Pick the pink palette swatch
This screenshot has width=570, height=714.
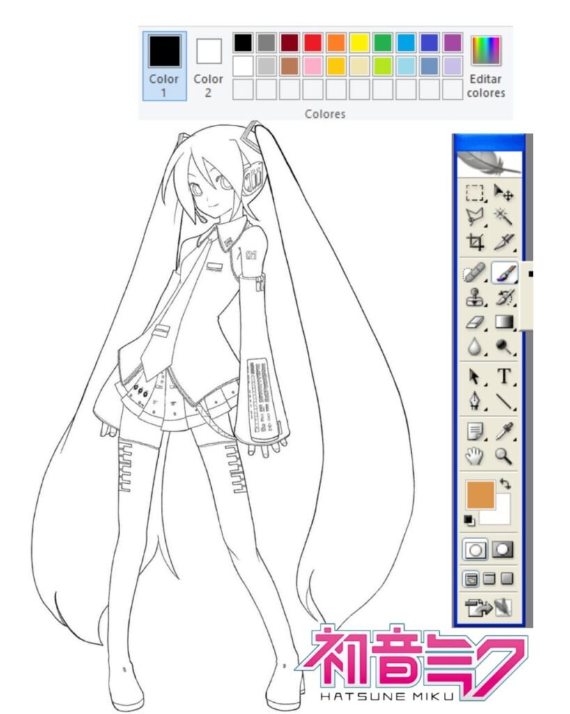312,66
